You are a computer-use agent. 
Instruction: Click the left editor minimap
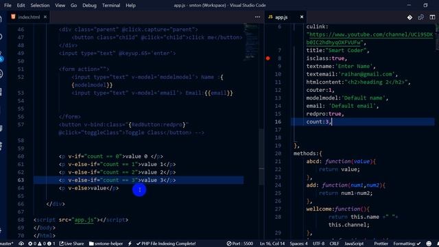tap(251, 42)
